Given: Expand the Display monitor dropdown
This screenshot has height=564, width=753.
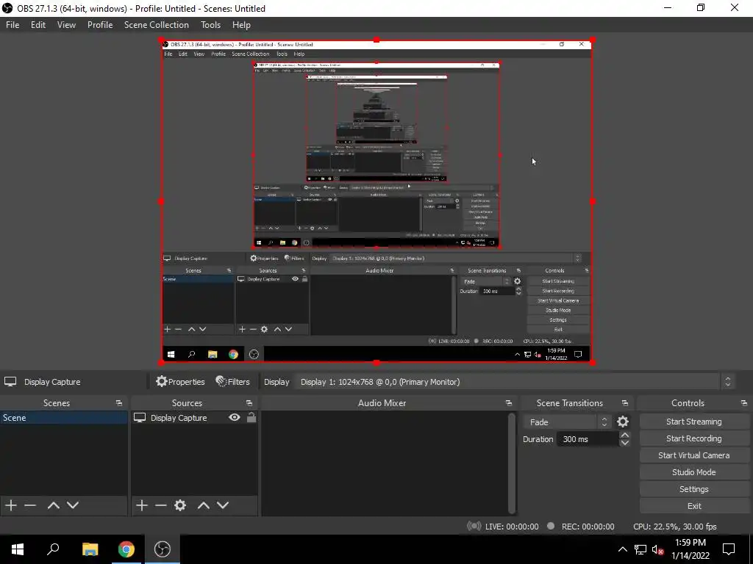Looking at the screenshot, I should point(514,382).
